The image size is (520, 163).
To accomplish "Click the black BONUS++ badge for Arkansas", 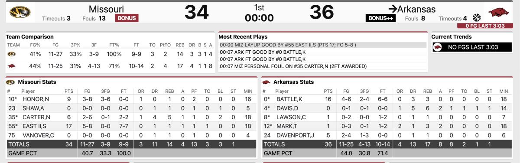I will tap(381, 18).
